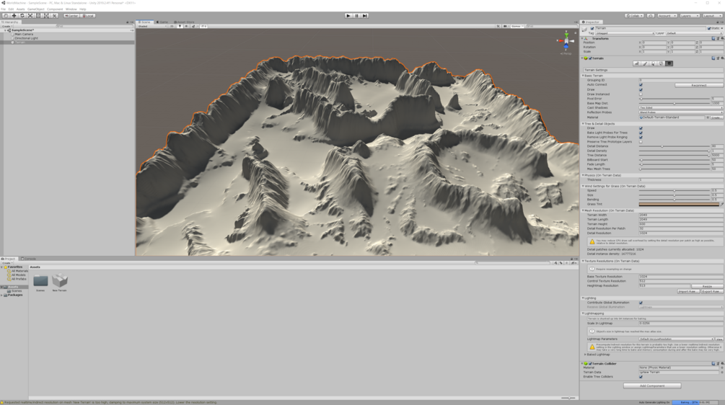725x405 pixels.
Task: Select Paint Details tool icon
Action: point(662,63)
